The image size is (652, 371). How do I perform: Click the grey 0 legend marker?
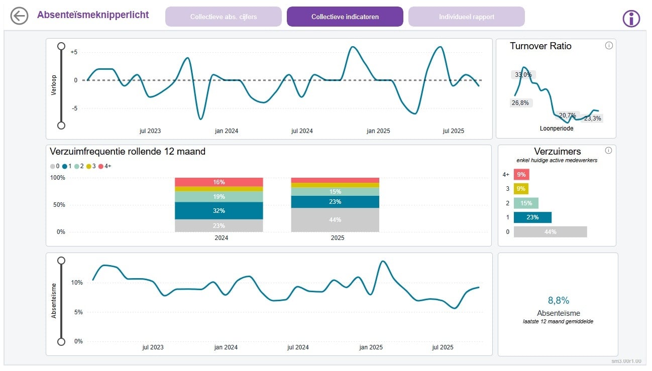[x=53, y=166]
